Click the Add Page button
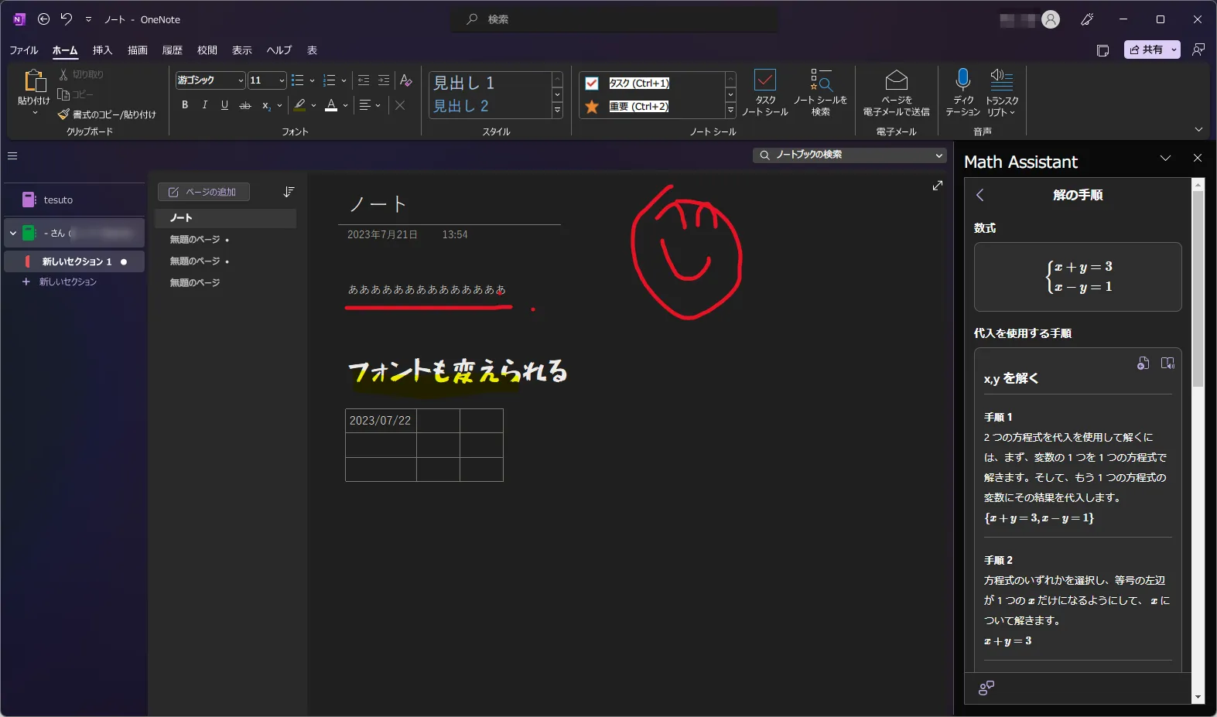 pyautogui.click(x=203, y=192)
